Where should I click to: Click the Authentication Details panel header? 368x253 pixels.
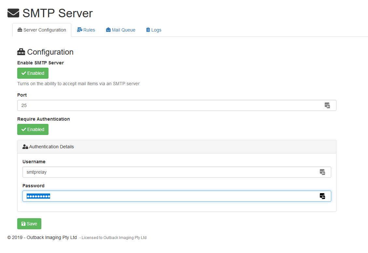176,147
